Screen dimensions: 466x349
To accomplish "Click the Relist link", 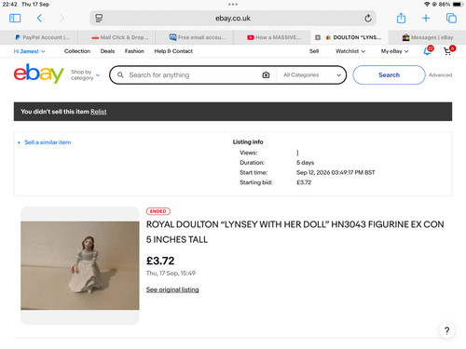I will point(99,112).
